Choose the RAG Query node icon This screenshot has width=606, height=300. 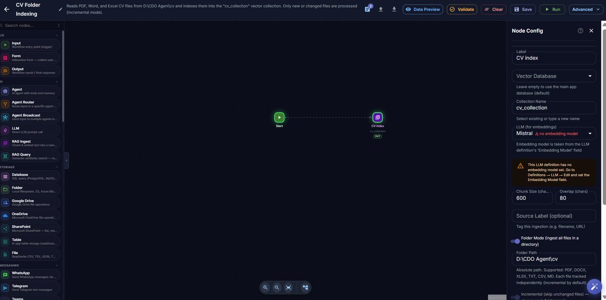[5, 157]
